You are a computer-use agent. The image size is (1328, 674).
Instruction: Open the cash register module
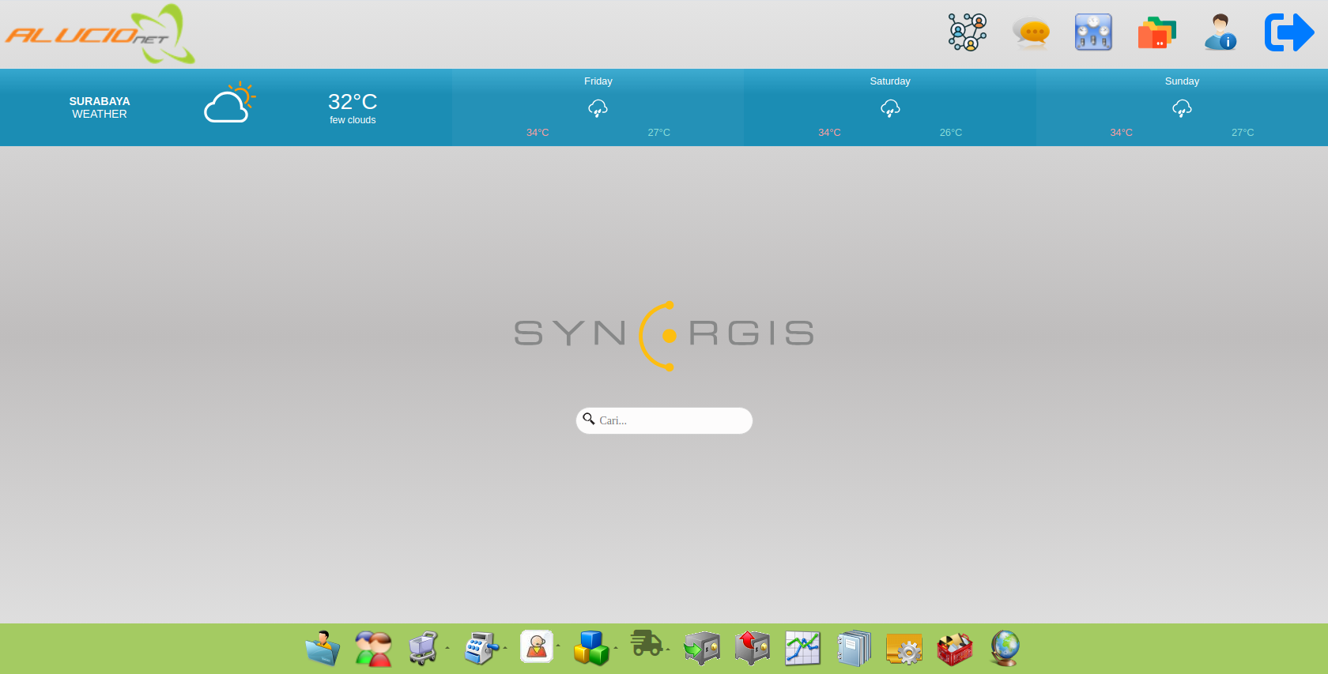tap(481, 648)
